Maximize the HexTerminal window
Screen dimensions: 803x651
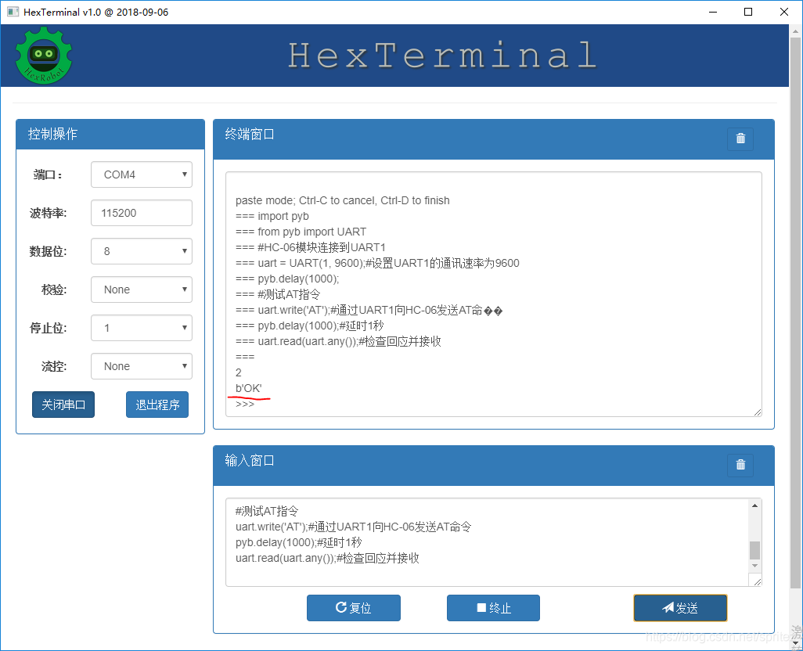[748, 12]
